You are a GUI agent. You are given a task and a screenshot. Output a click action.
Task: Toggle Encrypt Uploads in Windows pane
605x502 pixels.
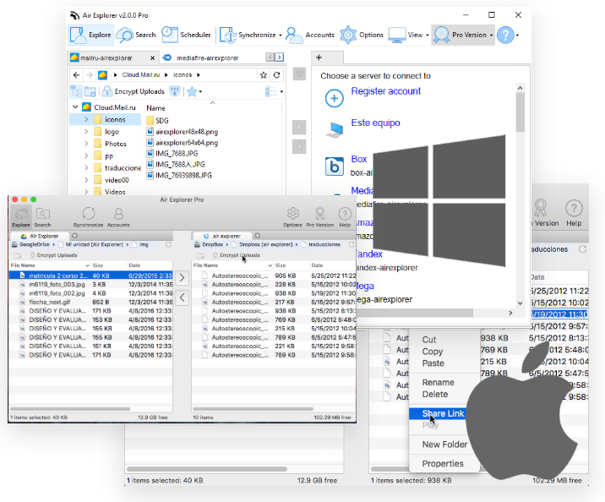pos(134,91)
